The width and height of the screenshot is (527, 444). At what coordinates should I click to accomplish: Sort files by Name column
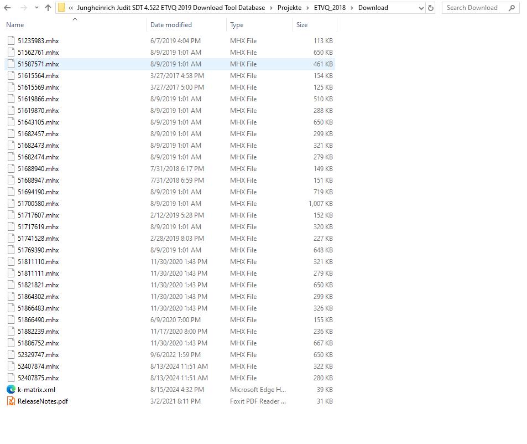[15, 25]
